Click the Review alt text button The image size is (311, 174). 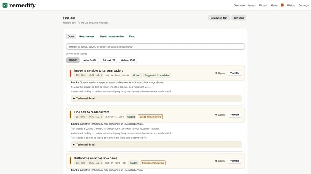point(219,18)
